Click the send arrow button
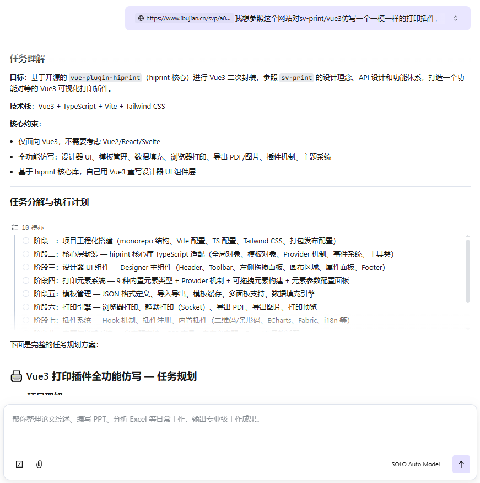Screen dimensions: 480x483 pos(461,464)
